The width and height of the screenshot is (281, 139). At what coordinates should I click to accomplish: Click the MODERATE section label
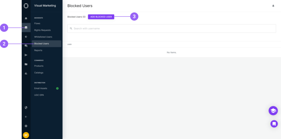[38, 18]
